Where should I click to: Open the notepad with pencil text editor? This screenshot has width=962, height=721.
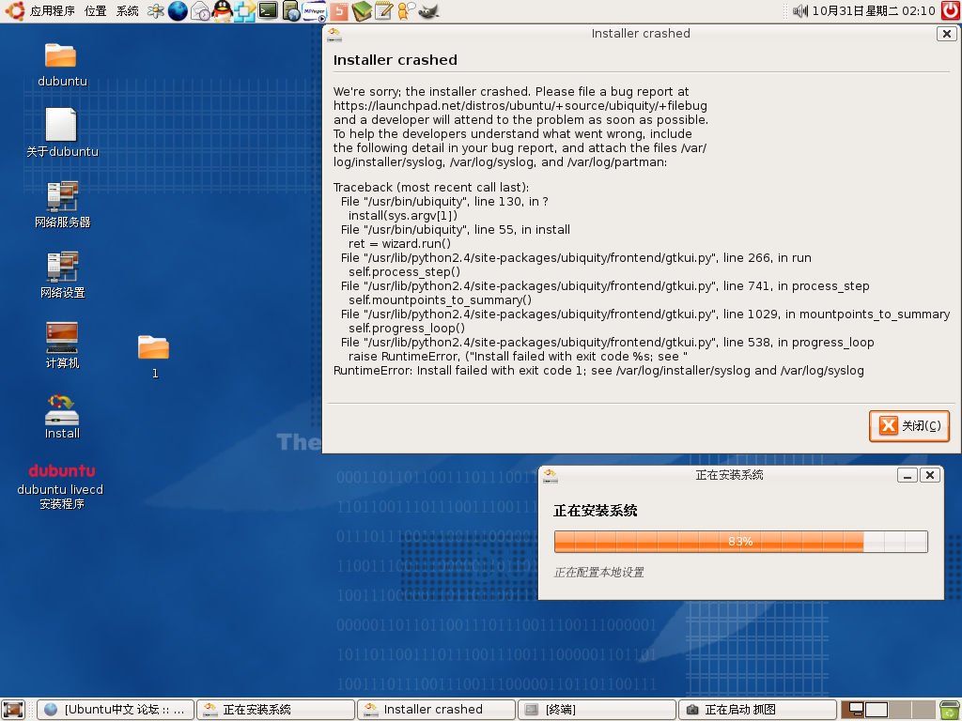383,11
